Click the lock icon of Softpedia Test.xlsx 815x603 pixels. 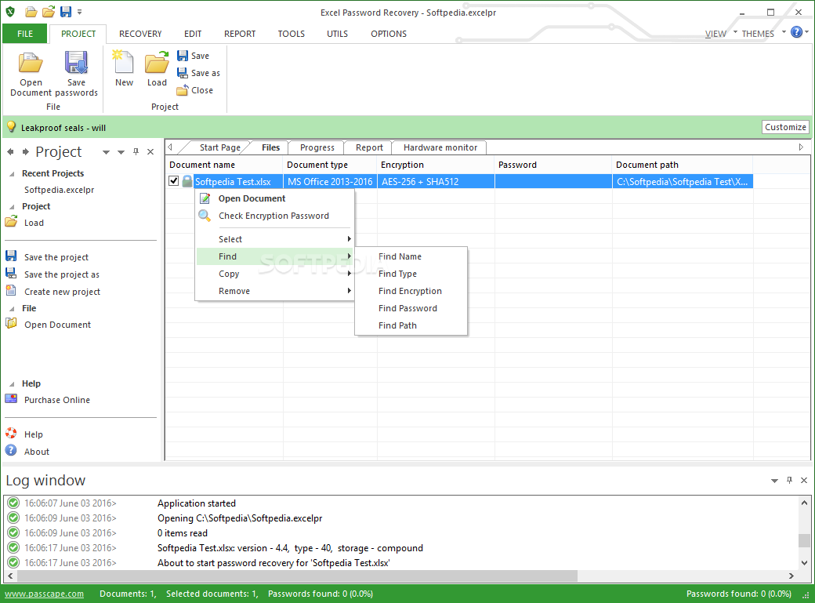(187, 181)
